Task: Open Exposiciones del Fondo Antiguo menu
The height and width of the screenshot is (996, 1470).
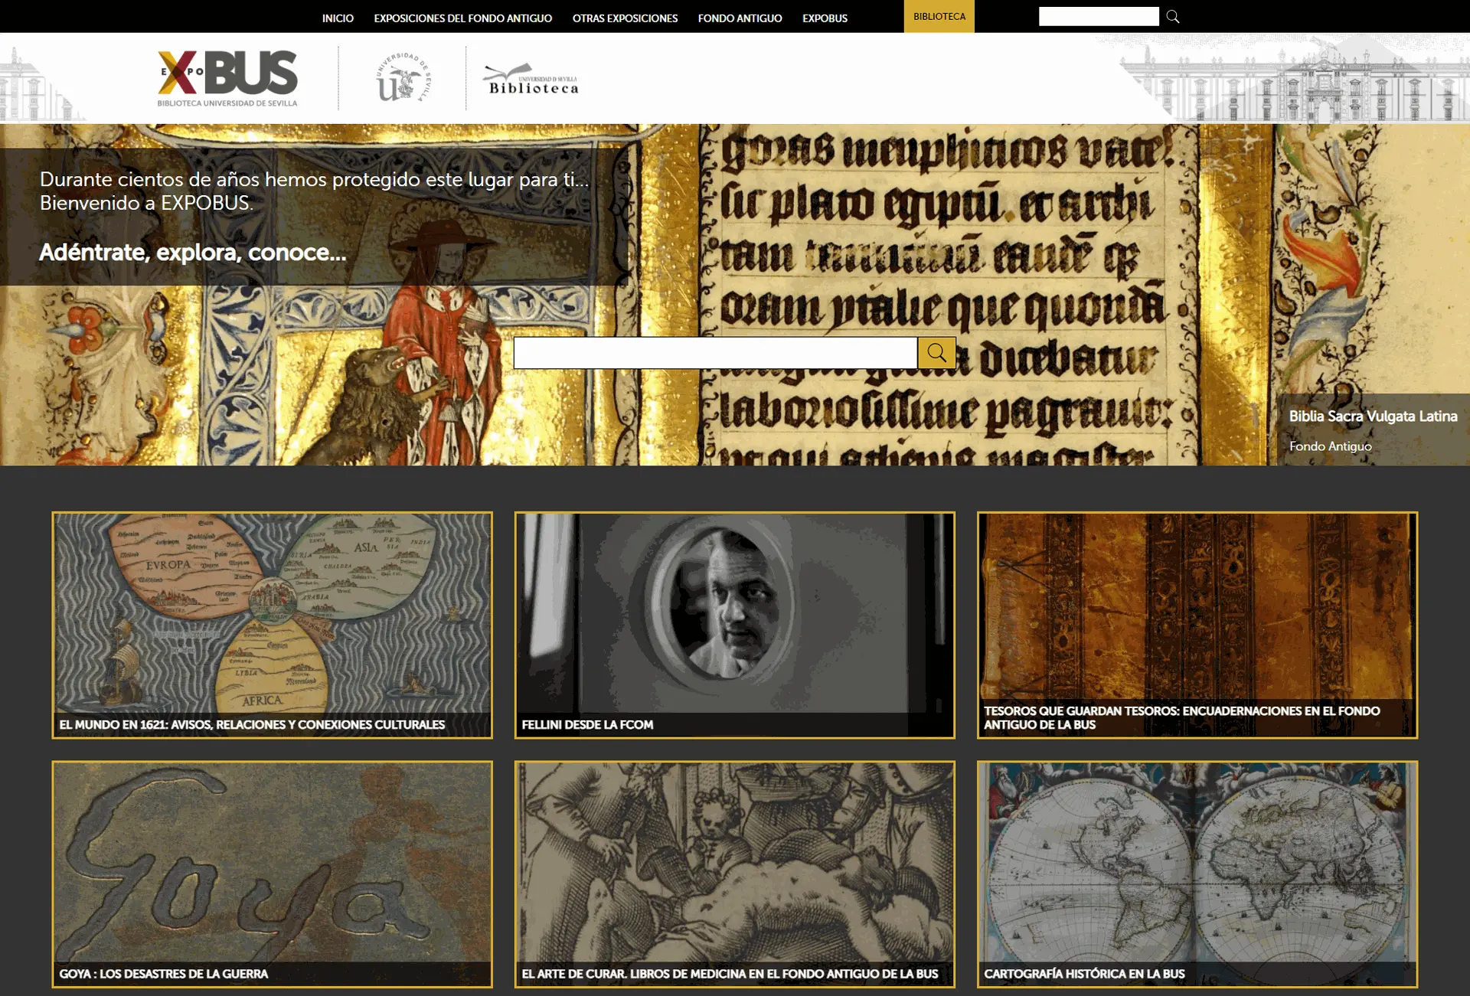Action: click(x=462, y=18)
